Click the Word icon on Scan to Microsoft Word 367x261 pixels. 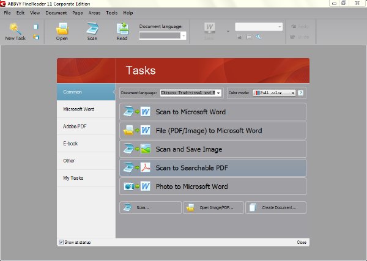(x=146, y=112)
